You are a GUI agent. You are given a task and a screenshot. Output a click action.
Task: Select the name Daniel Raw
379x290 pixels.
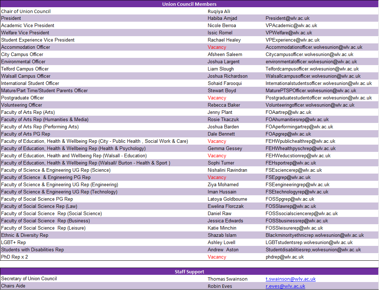219,214
